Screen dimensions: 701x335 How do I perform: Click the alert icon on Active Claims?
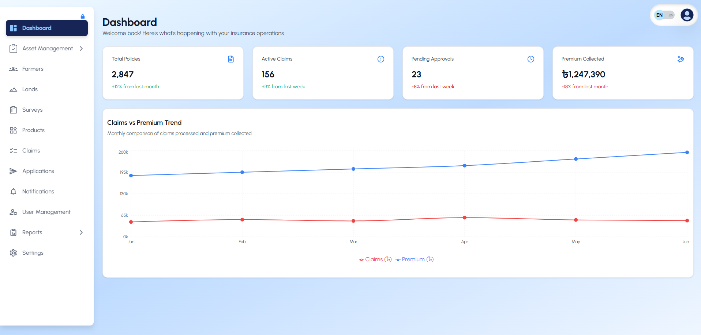pos(381,59)
